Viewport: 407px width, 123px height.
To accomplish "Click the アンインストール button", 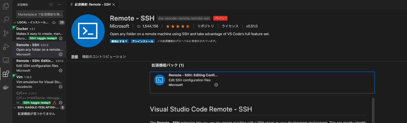I will tap(143, 41).
